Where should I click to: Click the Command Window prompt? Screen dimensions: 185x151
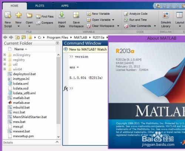coord(71,88)
